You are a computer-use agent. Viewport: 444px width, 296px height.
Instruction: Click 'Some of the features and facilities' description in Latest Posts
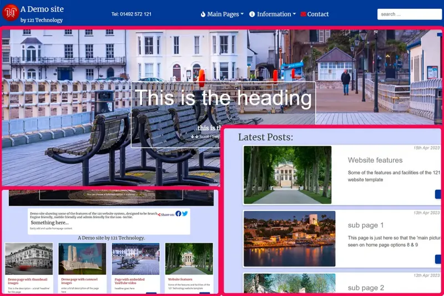[x=394, y=176]
